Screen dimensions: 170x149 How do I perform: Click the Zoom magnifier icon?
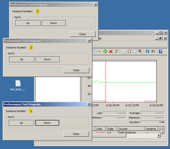coord(140,51)
